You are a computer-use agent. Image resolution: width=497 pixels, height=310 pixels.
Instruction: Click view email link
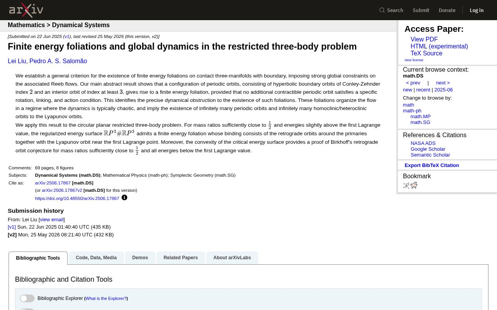[52, 220]
